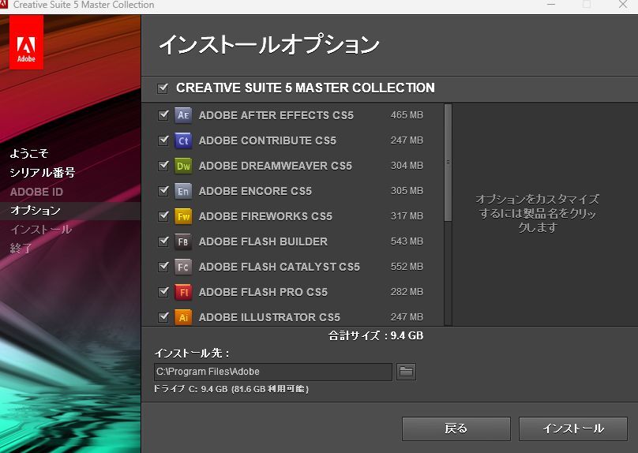This screenshot has height=453, width=638.
Task: Click the After Effects CS5 icon
Action: pos(183,115)
